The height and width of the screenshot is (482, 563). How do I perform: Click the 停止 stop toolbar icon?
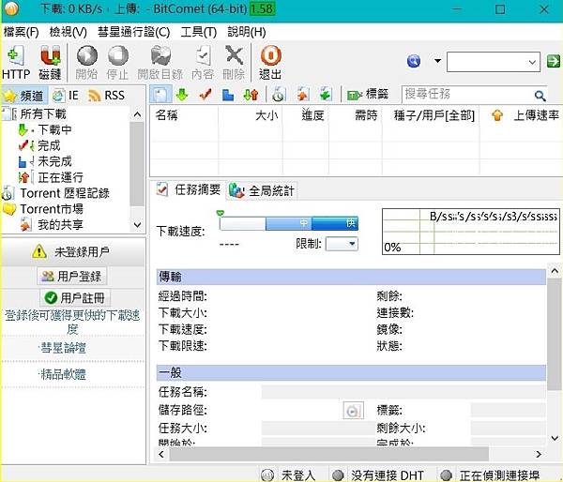coord(118,55)
